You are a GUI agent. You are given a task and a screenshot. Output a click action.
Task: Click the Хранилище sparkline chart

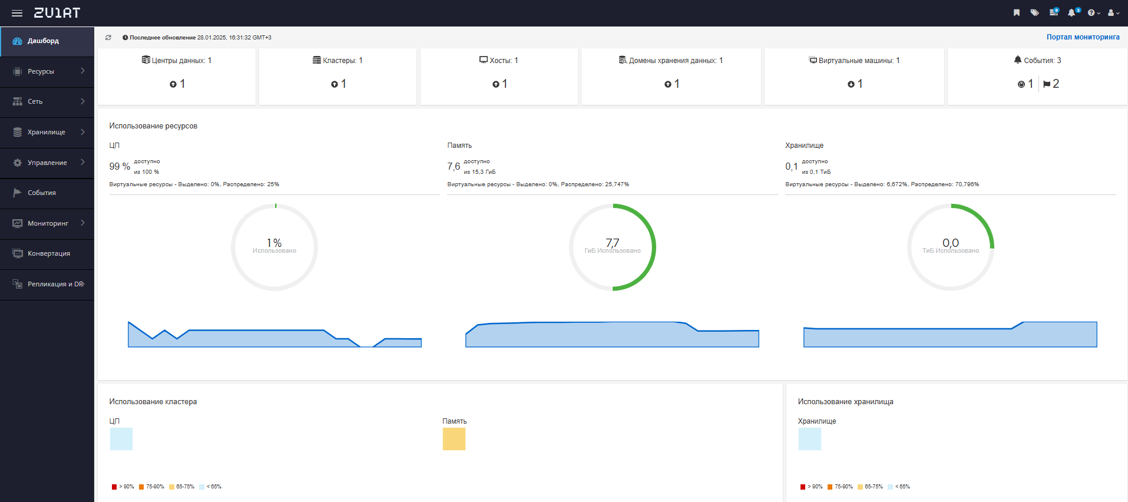(x=950, y=334)
